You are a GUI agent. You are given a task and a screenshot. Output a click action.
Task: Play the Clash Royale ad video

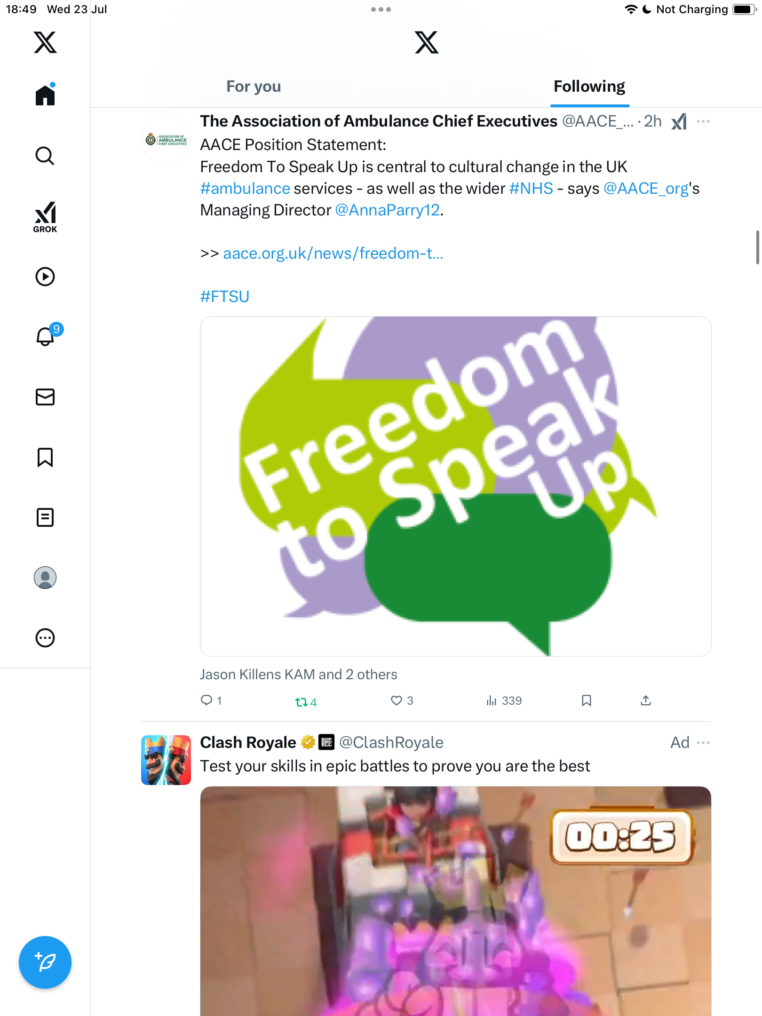(455, 901)
